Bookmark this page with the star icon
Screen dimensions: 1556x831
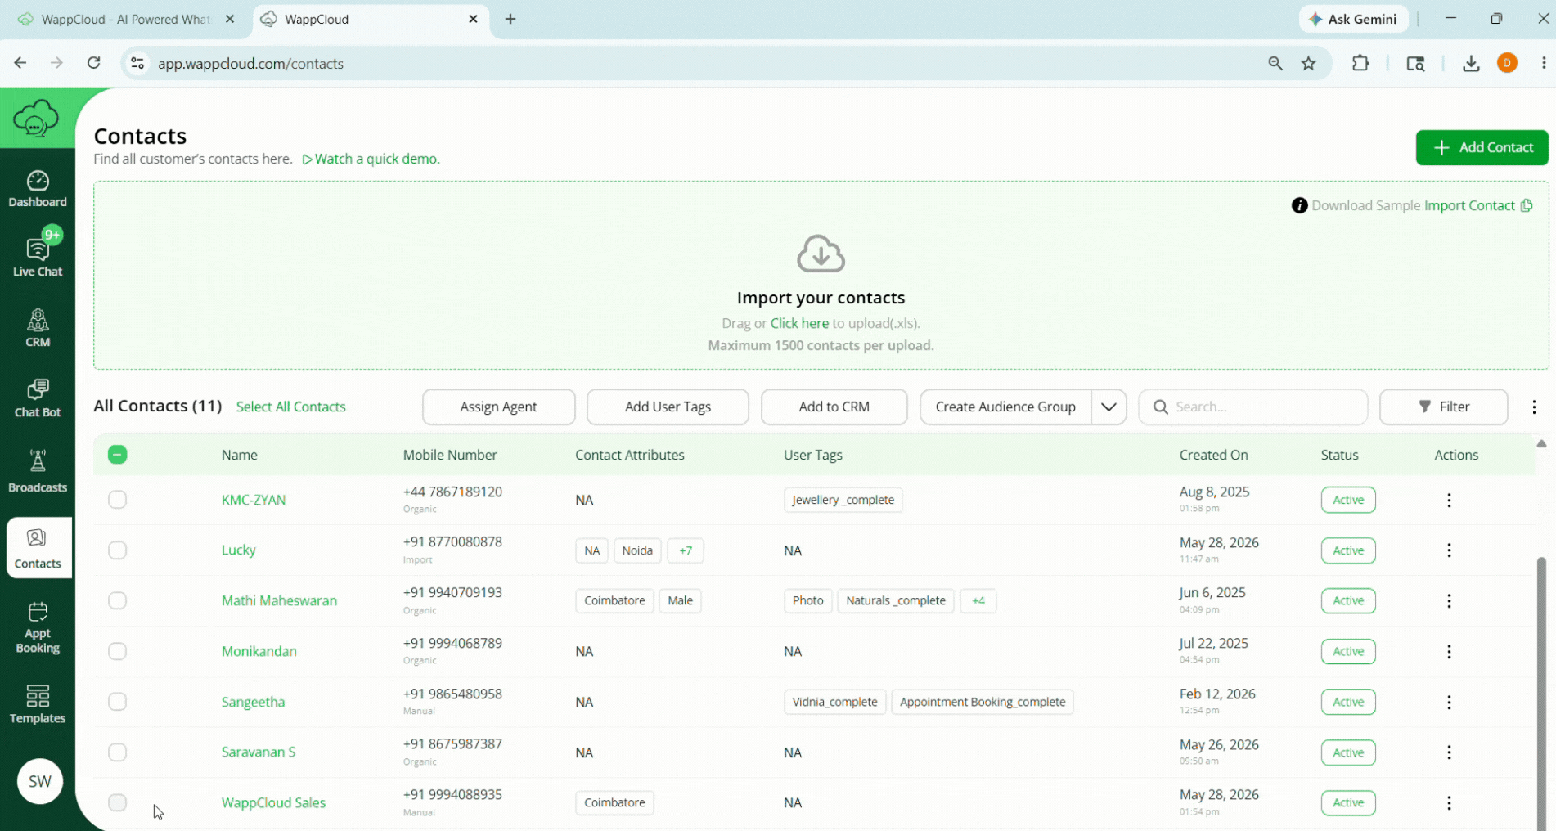pos(1309,63)
